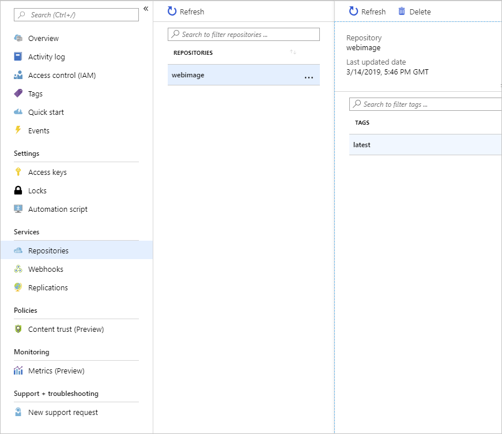Open Access keys using the key icon

[19, 172]
